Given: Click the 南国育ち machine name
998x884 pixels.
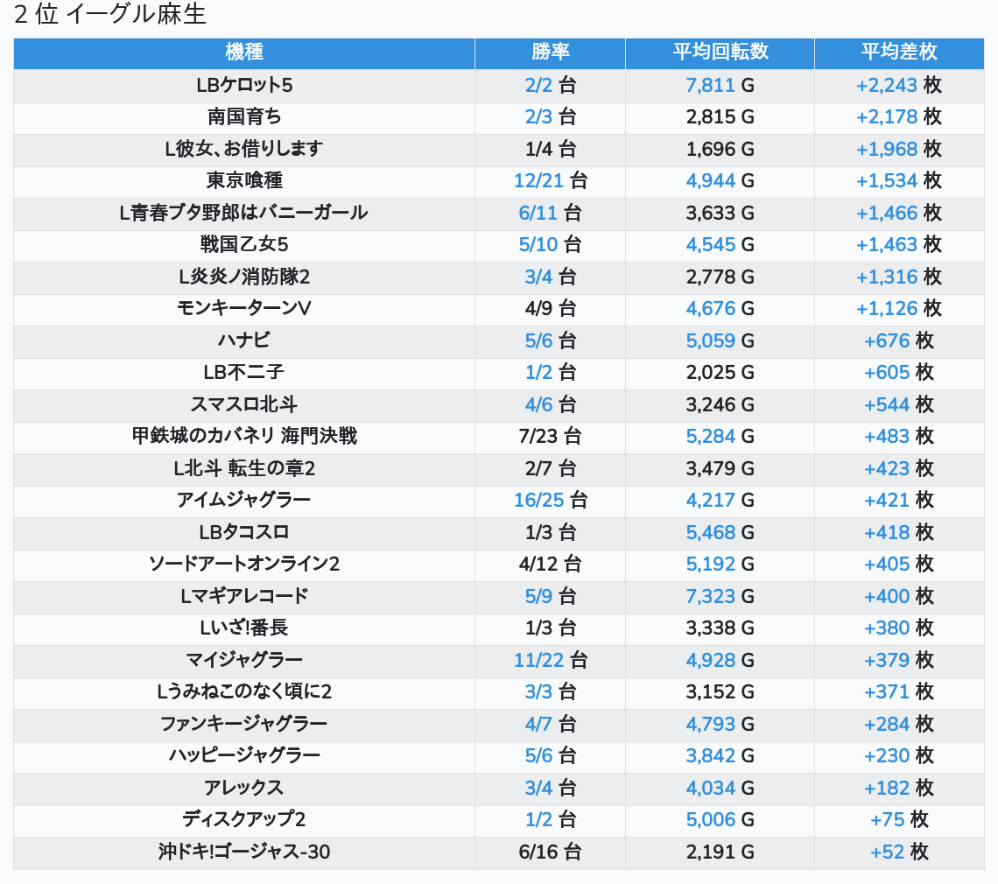Looking at the screenshot, I should click(243, 117).
